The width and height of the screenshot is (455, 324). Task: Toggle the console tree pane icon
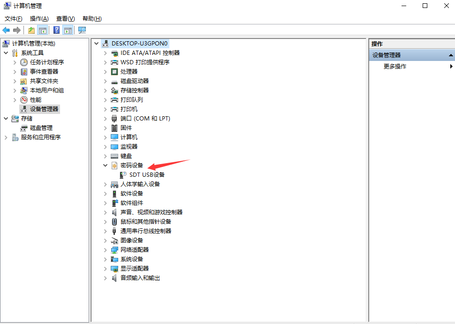pos(43,30)
